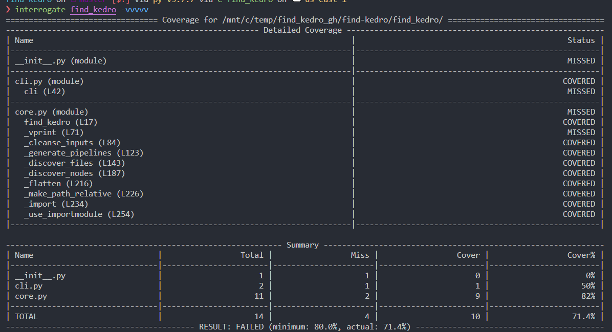
Task: Click the TOTAL row label in Summary
Action: pyautogui.click(x=26, y=317)
